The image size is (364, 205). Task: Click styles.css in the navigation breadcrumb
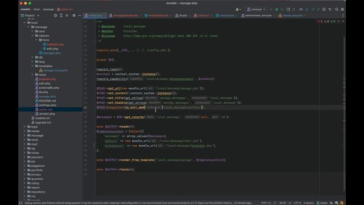pos(65,9)
